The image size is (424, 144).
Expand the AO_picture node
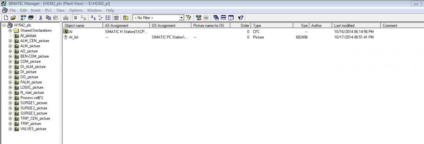tap(10, 51)
